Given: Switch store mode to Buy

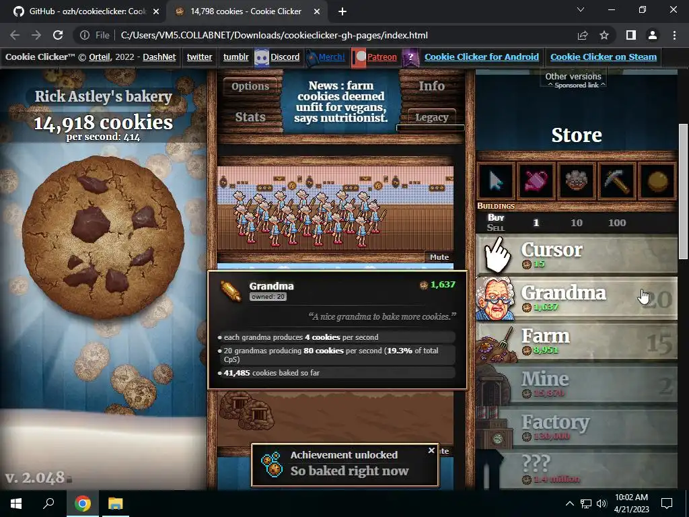Looking at the screenshot, I should 496,217.
